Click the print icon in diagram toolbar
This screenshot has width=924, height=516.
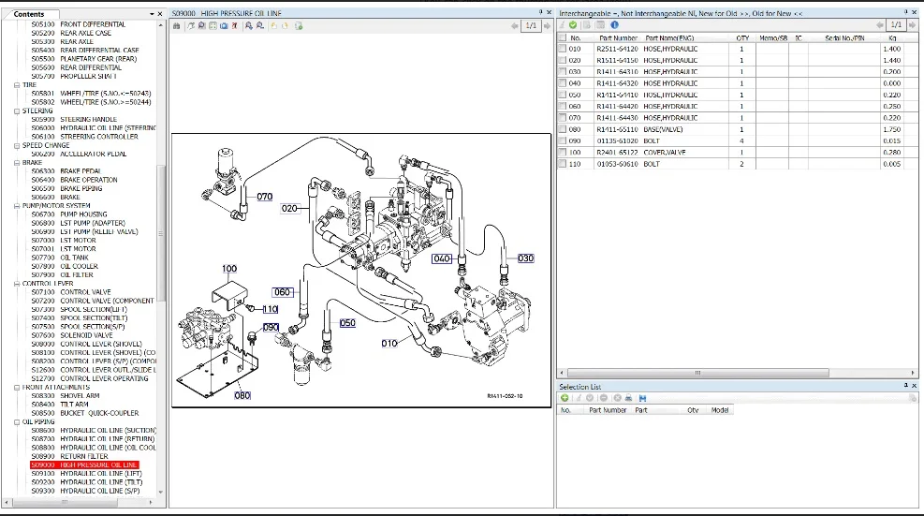click(x=177, y=26)
